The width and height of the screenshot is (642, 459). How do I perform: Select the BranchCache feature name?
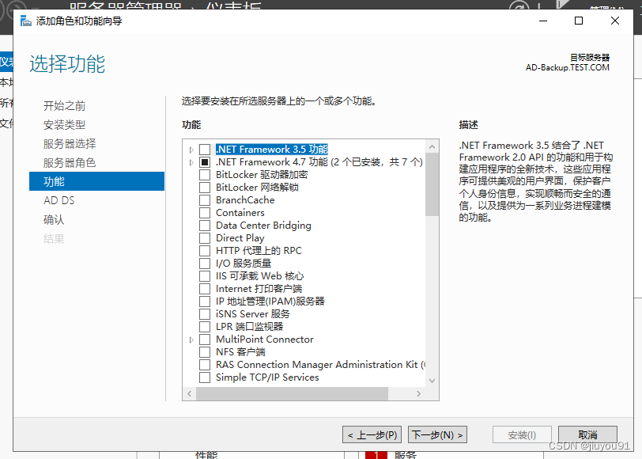tap(245, 200)
